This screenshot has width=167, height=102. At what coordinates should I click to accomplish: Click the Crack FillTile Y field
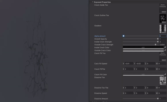(x=140, y=69)
